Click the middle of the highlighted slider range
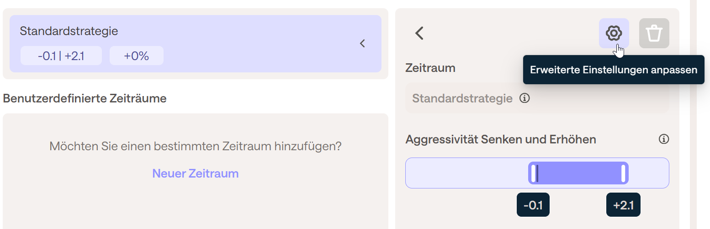The width and height of the screenshot is (710, 229). pos(578,173)
